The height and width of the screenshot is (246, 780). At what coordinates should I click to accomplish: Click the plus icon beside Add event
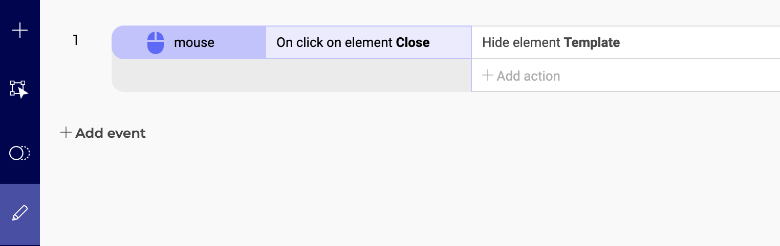pyautogui.click(x=66, y=133)
